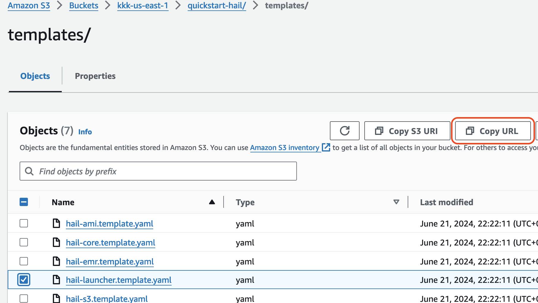Open the Amazon S3 inventory link

[285, 147]
